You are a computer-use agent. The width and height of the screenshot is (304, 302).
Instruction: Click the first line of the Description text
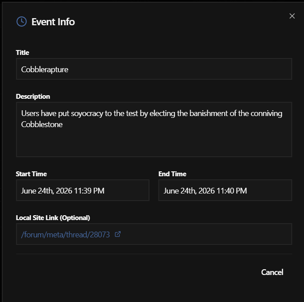pos(152,113)
